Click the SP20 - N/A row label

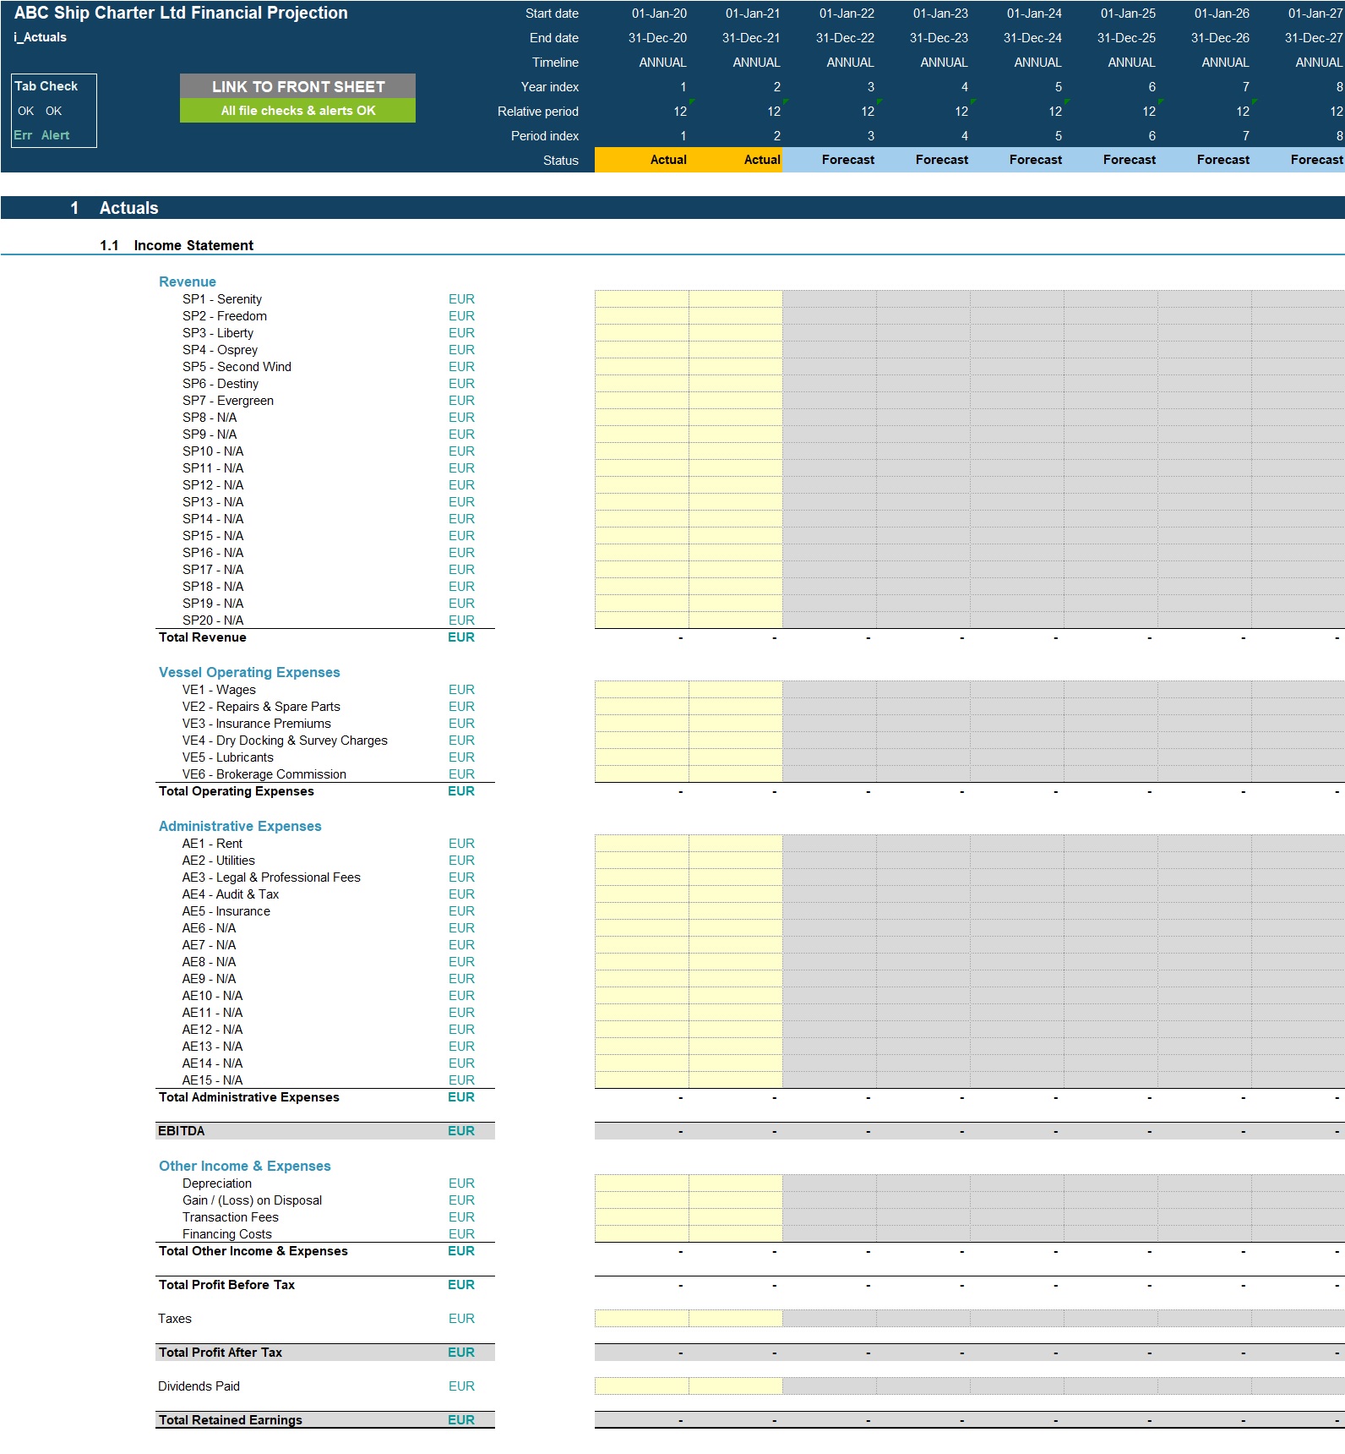click(x=213, y=620)
